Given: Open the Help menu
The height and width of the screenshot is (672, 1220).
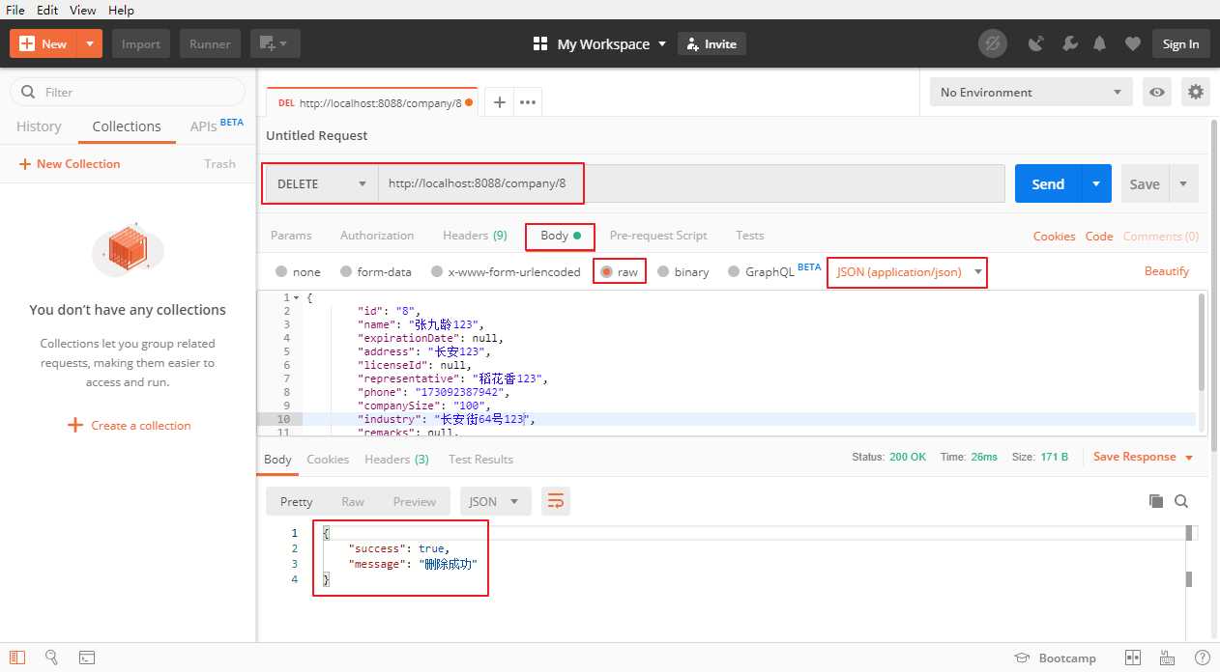Looking at the screenshot, I should [x=121, y=10].
